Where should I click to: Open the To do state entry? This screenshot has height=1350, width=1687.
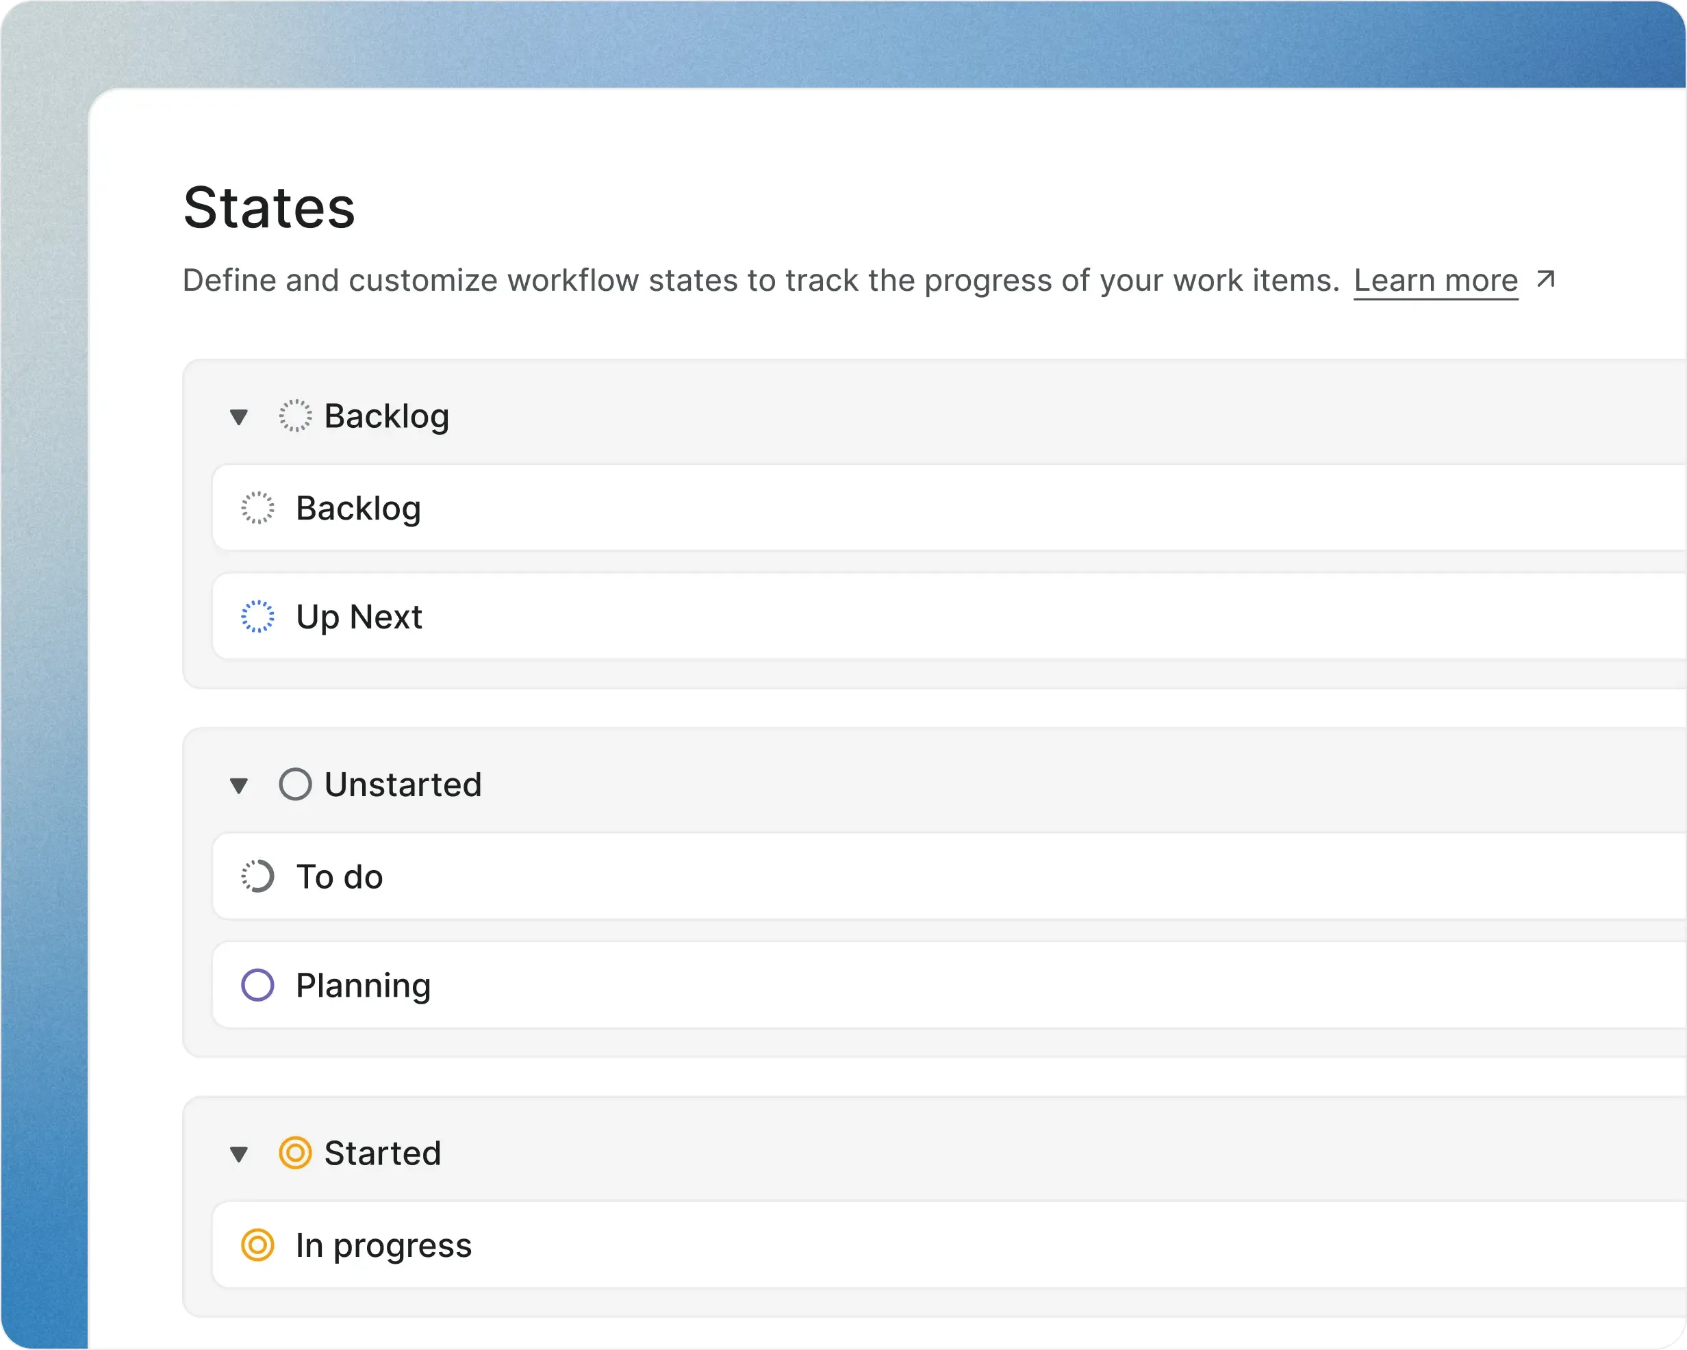tap(339, 876)
